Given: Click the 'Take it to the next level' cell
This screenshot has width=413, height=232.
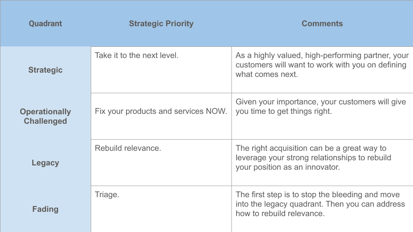Looking at the screenshot, I should coord(136,55).
